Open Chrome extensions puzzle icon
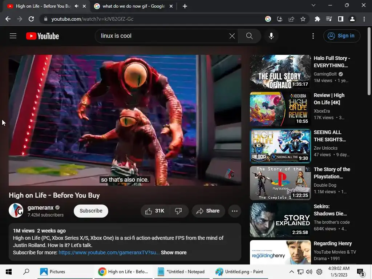The image size is (372, 279). tap(317, 19)
